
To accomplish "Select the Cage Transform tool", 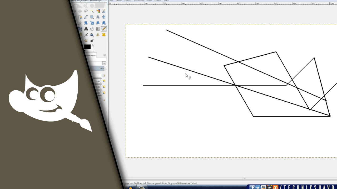I will tap(80, 29).
